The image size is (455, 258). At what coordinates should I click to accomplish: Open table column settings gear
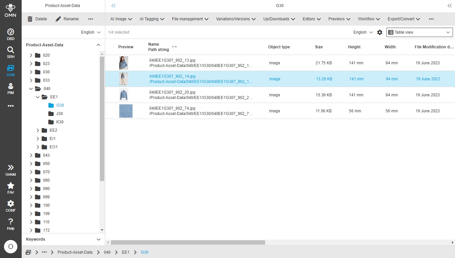click(380, 32)
